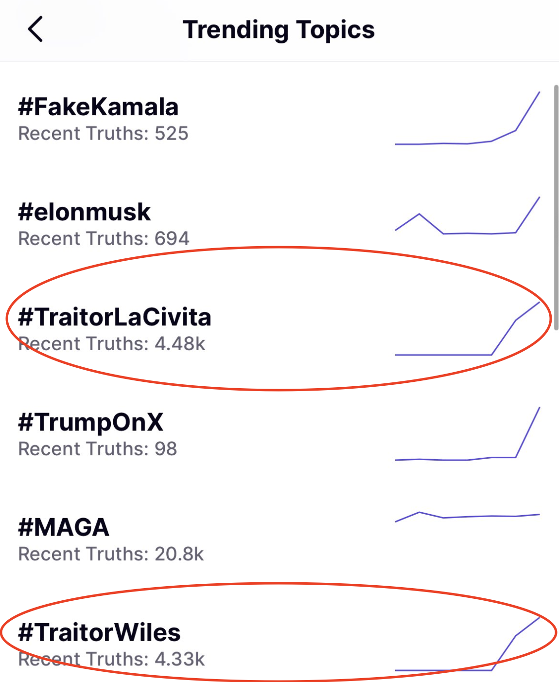The height and width of the screenshot is (682, 559).
Task: Click the Trending Topics page title
Action: (279, 30)
